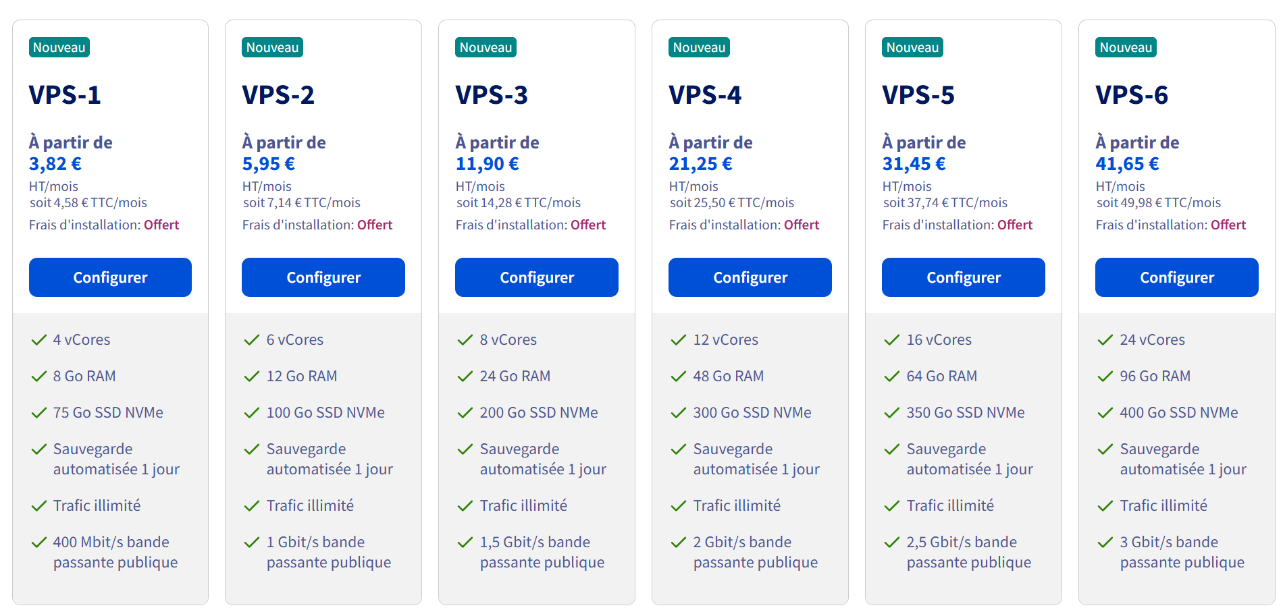Click the 96 Go RAM feature text

click(x=1155, y=377)
